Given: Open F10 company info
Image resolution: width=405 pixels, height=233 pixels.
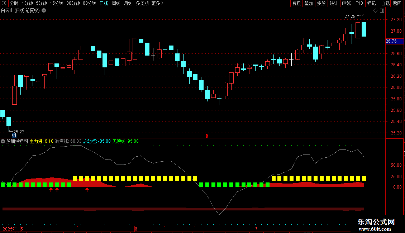Looking at the screenshot, I should click(x=359, y=3).
